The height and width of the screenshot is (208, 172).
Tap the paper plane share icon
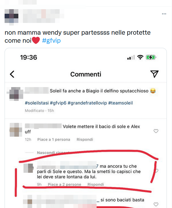(x=155, y=74)
